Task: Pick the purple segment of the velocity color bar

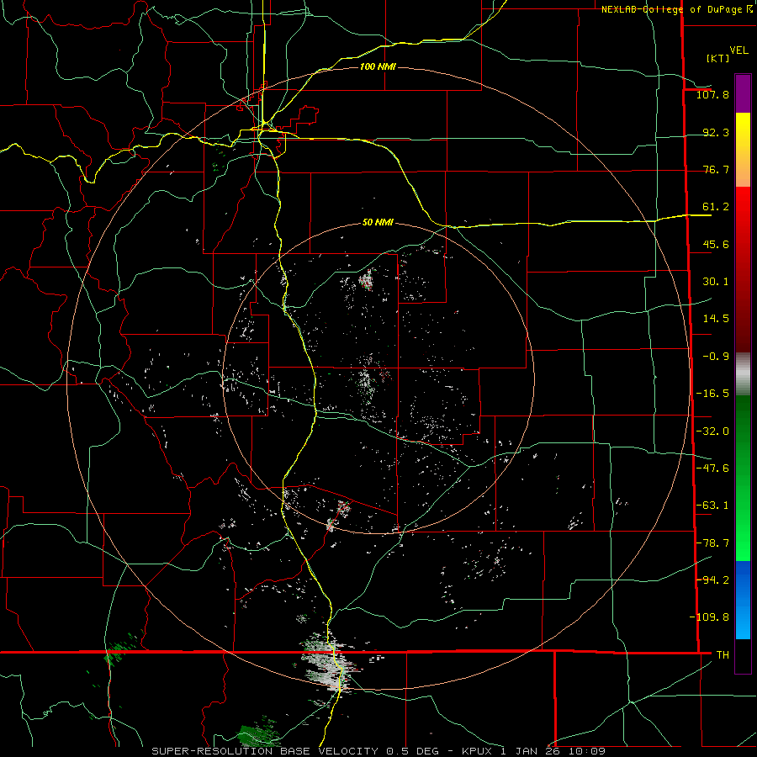Action: click(x=743, y=94)
